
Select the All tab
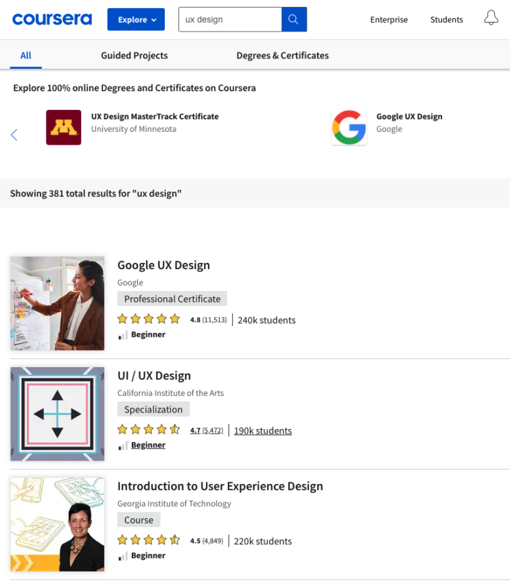(x=25, y=56)
